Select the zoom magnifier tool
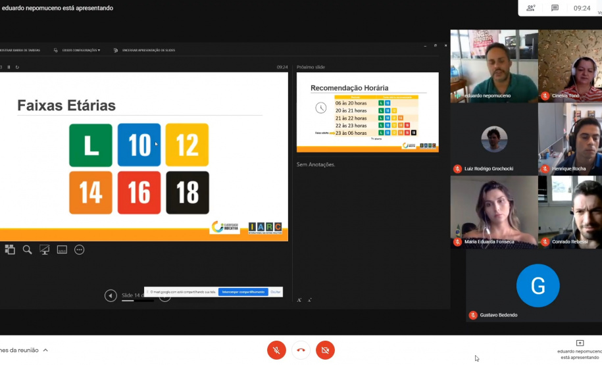This screenshot has height=365, width=602. (28, 249)
